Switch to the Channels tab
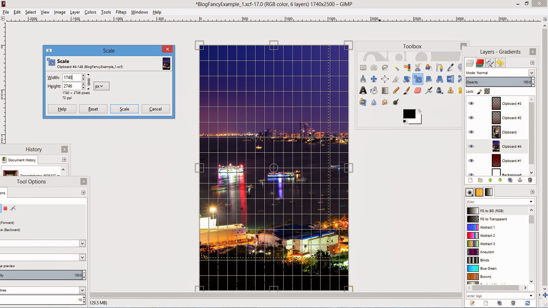The image size is (548, 308). (x=480, y=63)
